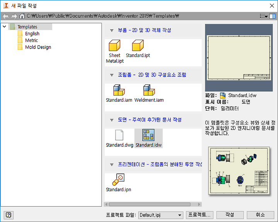Choose the Weldment.iam template icon

(x=149, y=90)
